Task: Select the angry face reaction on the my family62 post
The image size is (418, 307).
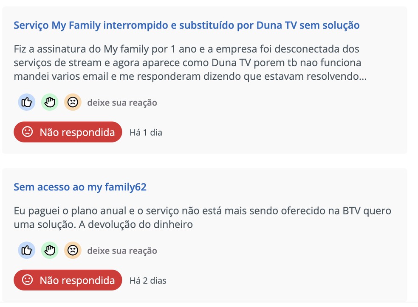Action: 73,250
